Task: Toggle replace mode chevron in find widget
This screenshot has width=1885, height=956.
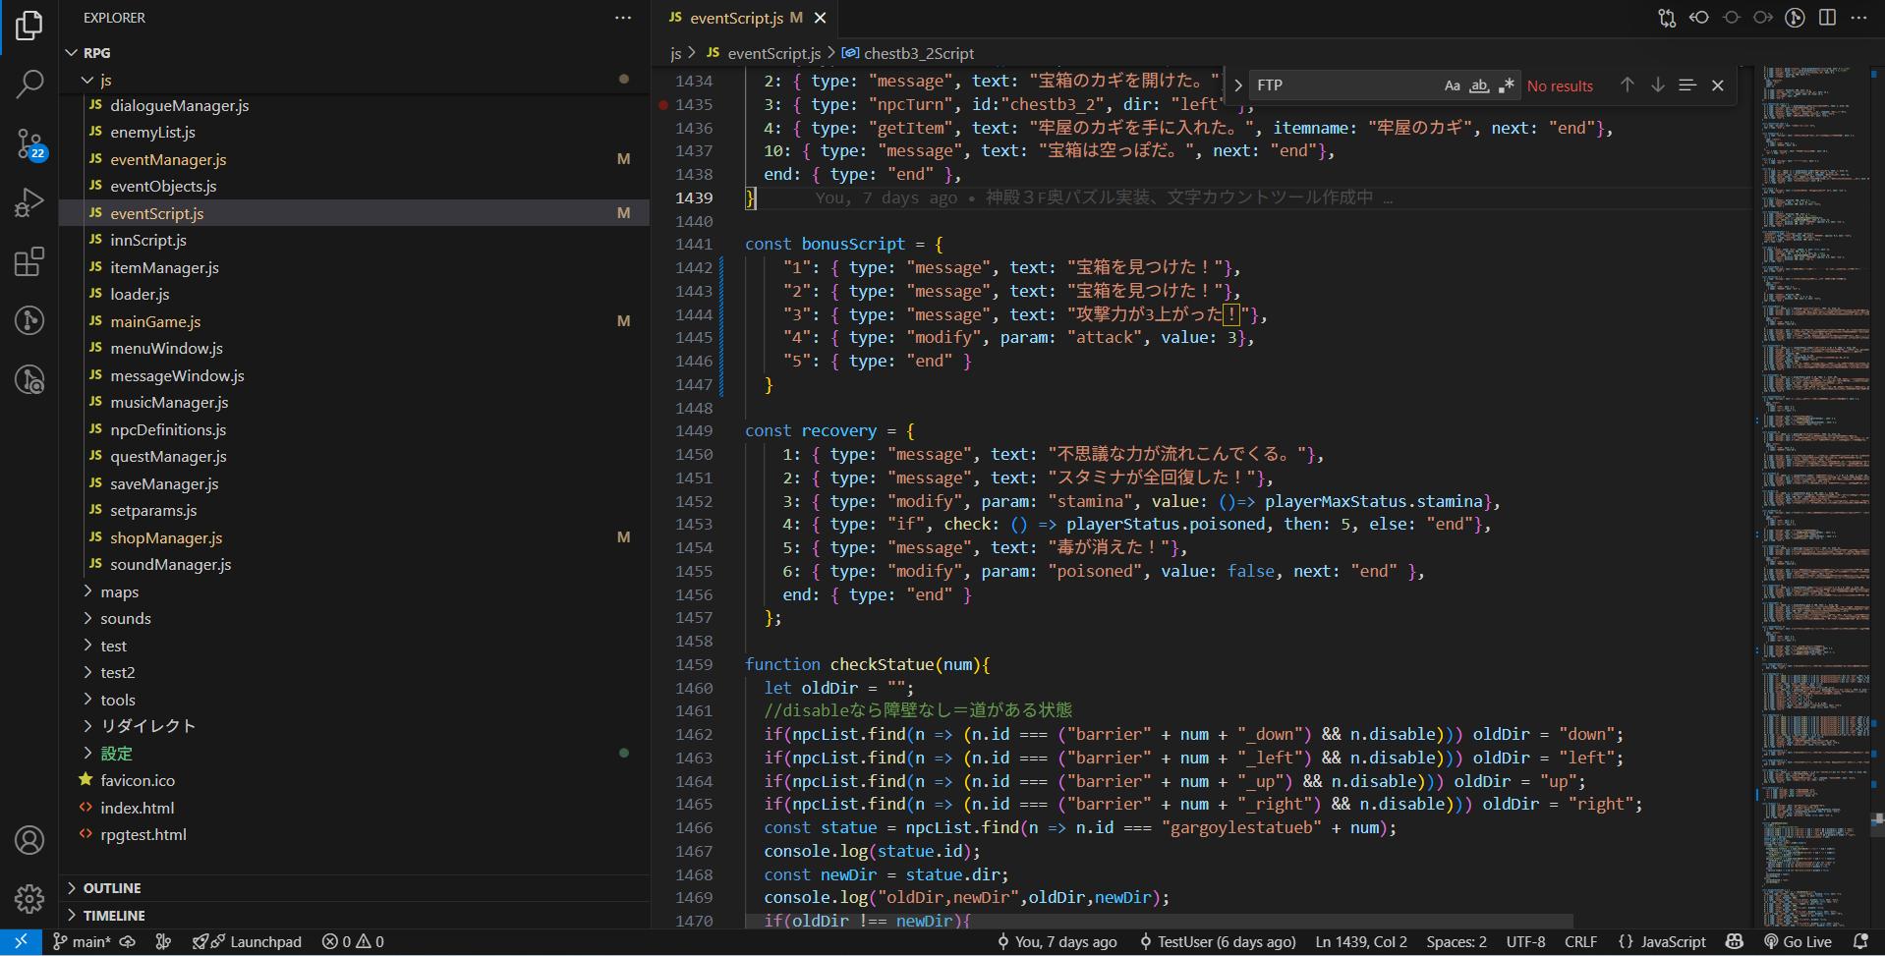Action: point(1237,85)
